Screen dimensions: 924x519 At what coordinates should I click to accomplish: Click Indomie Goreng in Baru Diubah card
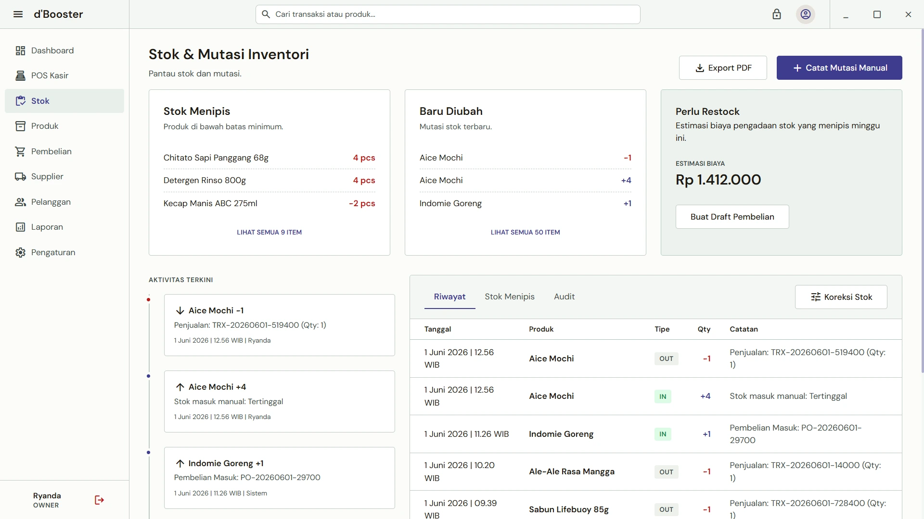[x=525, y=203]
